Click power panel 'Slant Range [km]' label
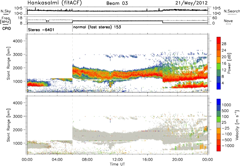Screen dimensions: 240x166 (8, 63)
